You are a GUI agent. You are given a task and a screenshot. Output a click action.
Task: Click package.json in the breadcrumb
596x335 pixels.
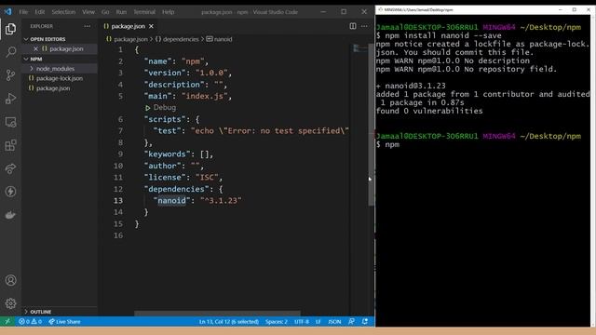pos(130,39)
